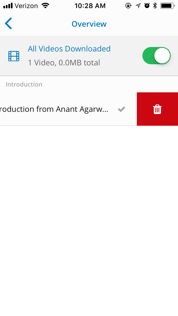Tap the Wi-Fi status icon
Viewport: 178px width, 316px height.
click(45, 6)
